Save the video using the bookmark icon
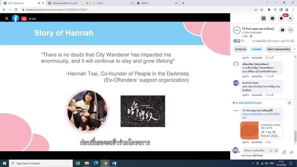297x167 pixels. [x=282, y=30]
